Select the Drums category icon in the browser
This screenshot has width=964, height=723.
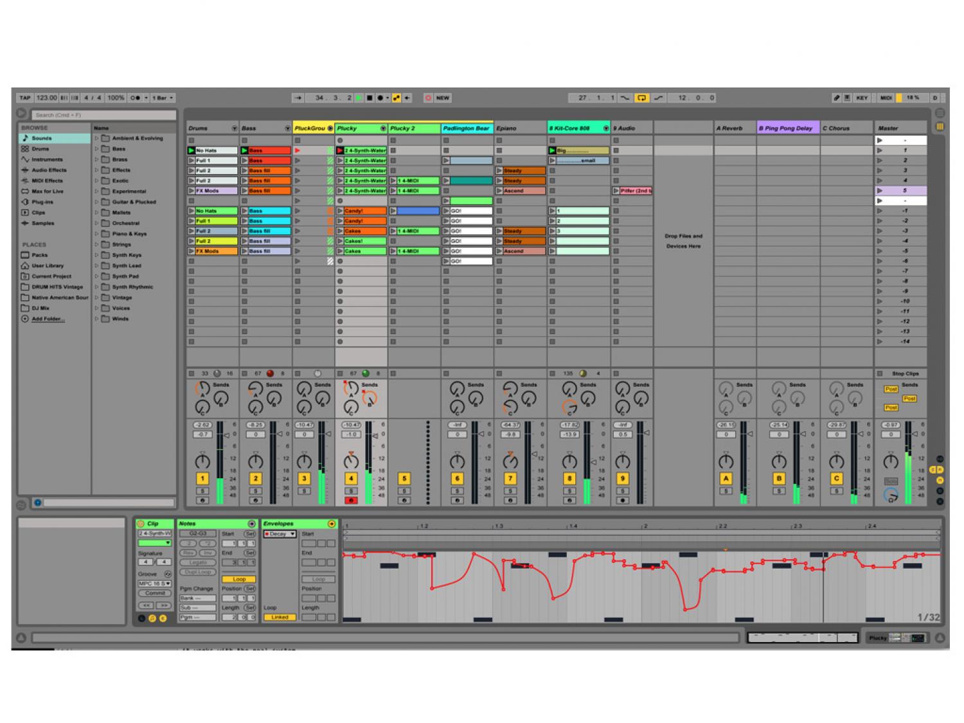(26, 148)
